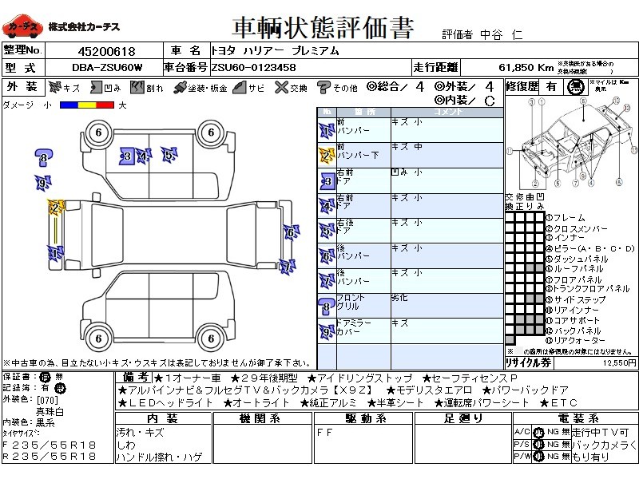
Task: Click the 整理No. value 45200618
Action: (x=106, y=51)
